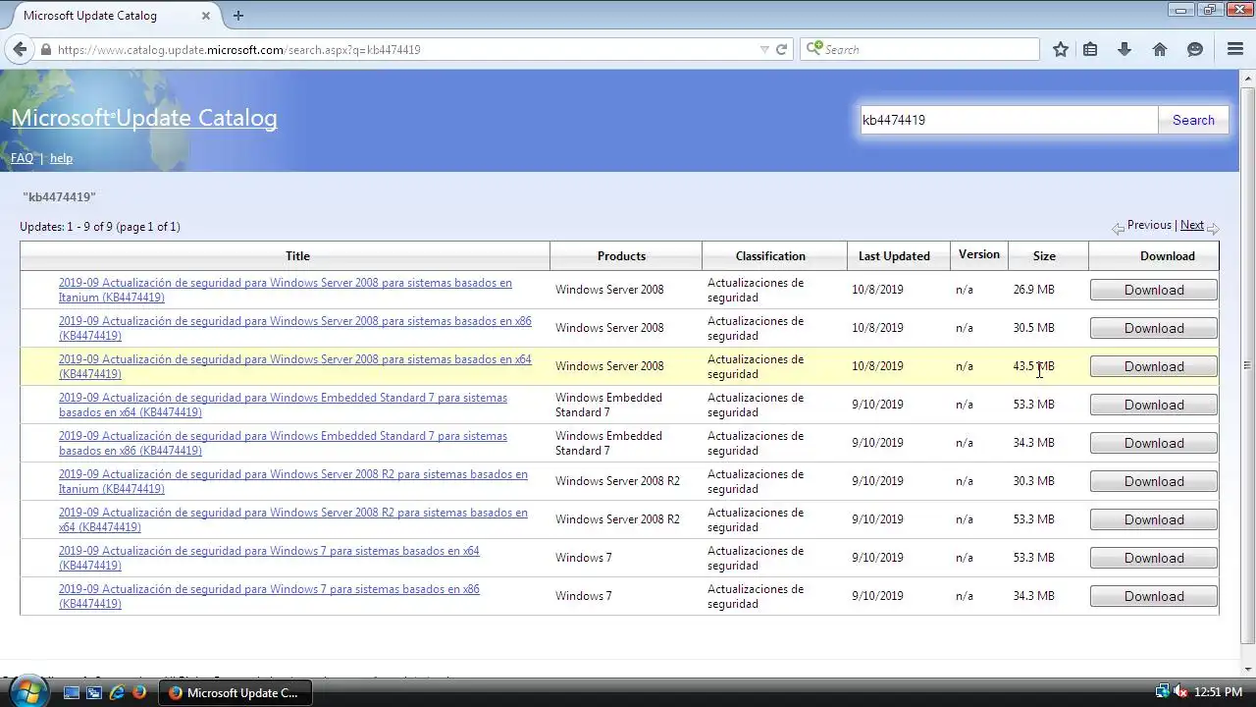
Task: Click Microsoft Update Catalog taskbar button
Action: (235, 692)
